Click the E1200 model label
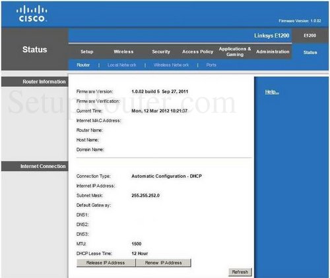Screen dimensions: 330x278 310,36
